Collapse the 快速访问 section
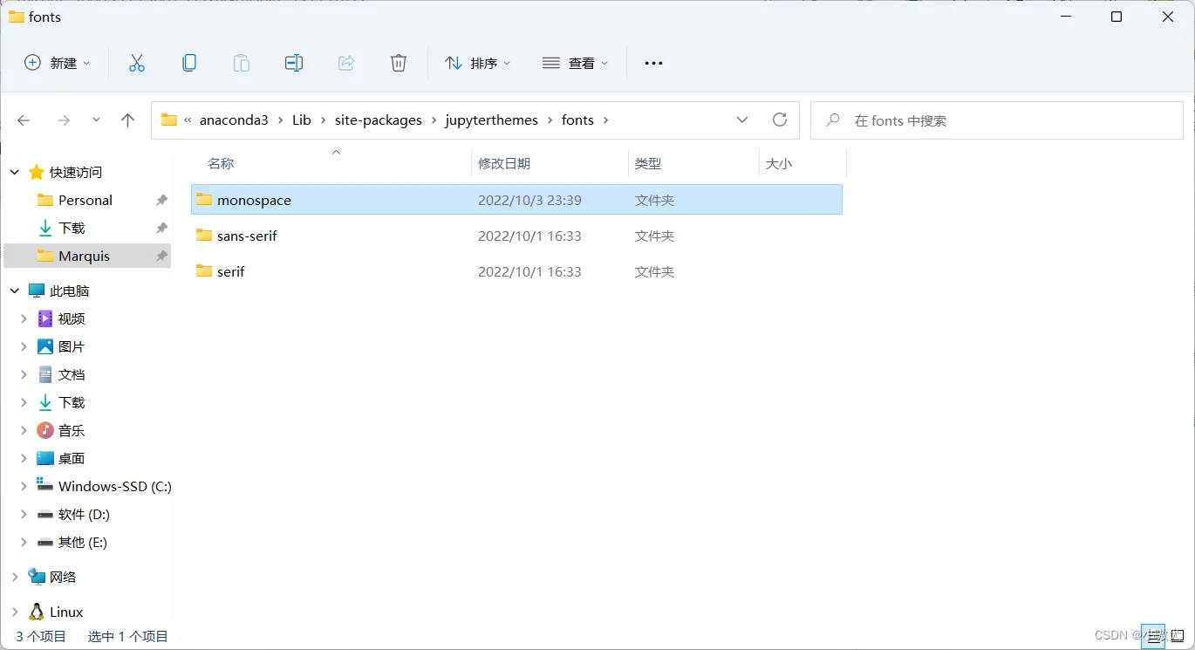Screen dimensions: 1195x650 point(15,172)
